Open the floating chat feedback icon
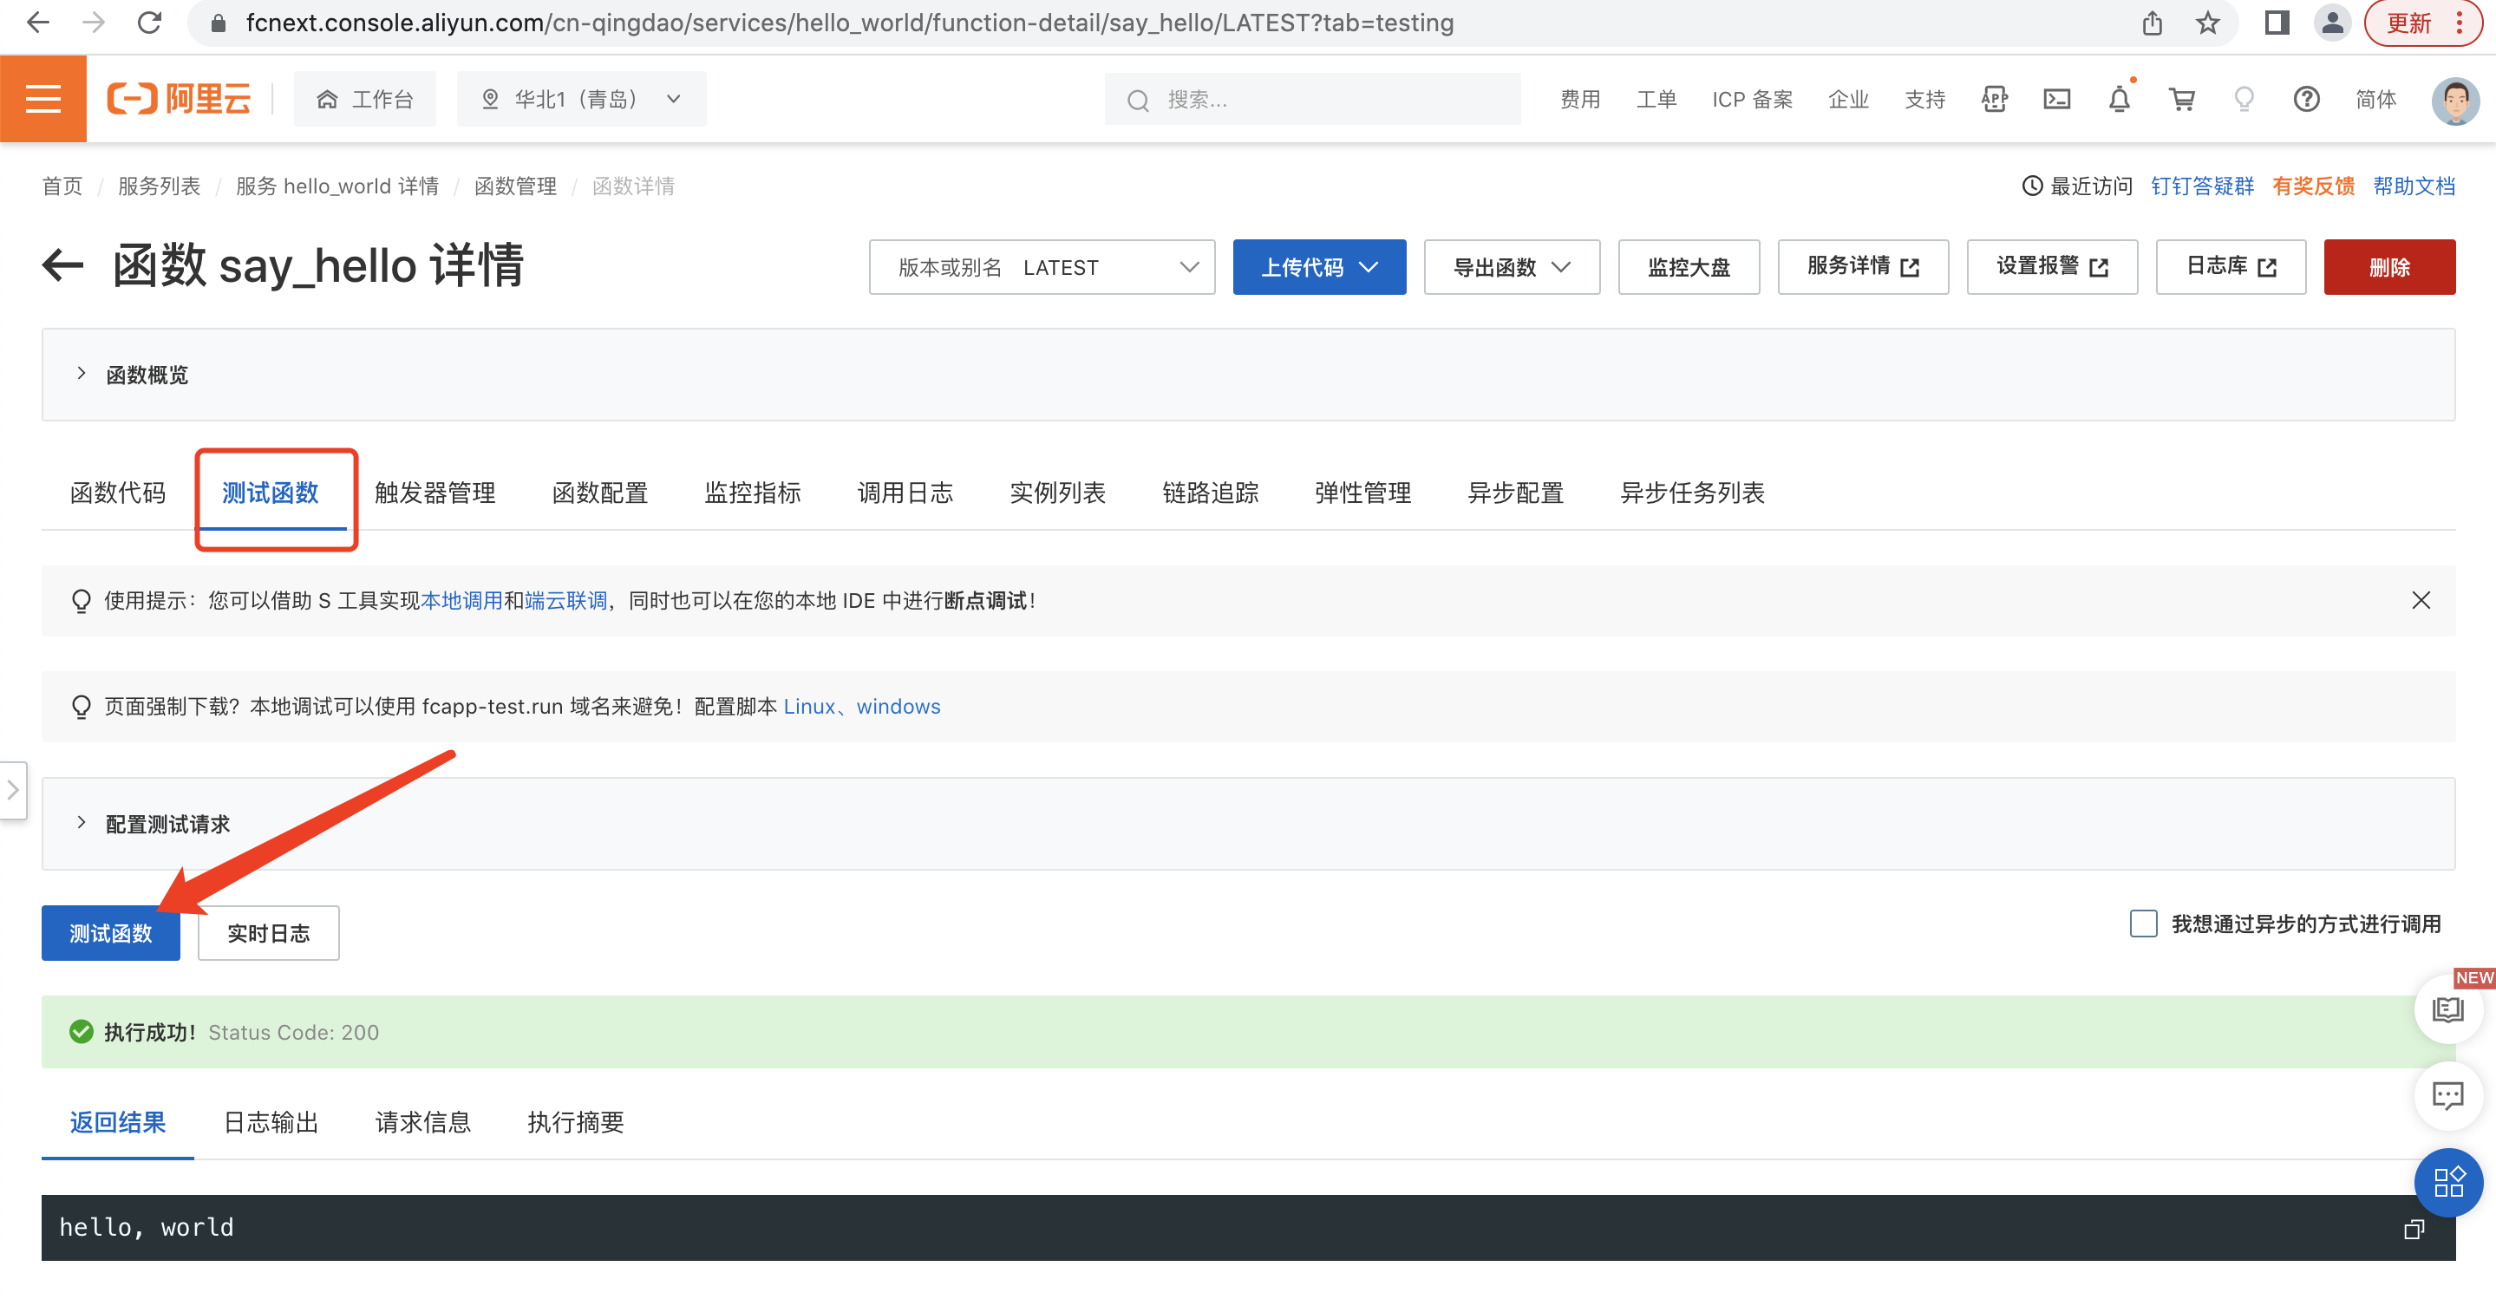 pos(2447,1095)
